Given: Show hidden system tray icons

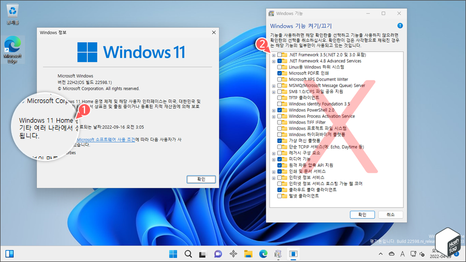Looking at the screenshot, I should tap(381, 254).
